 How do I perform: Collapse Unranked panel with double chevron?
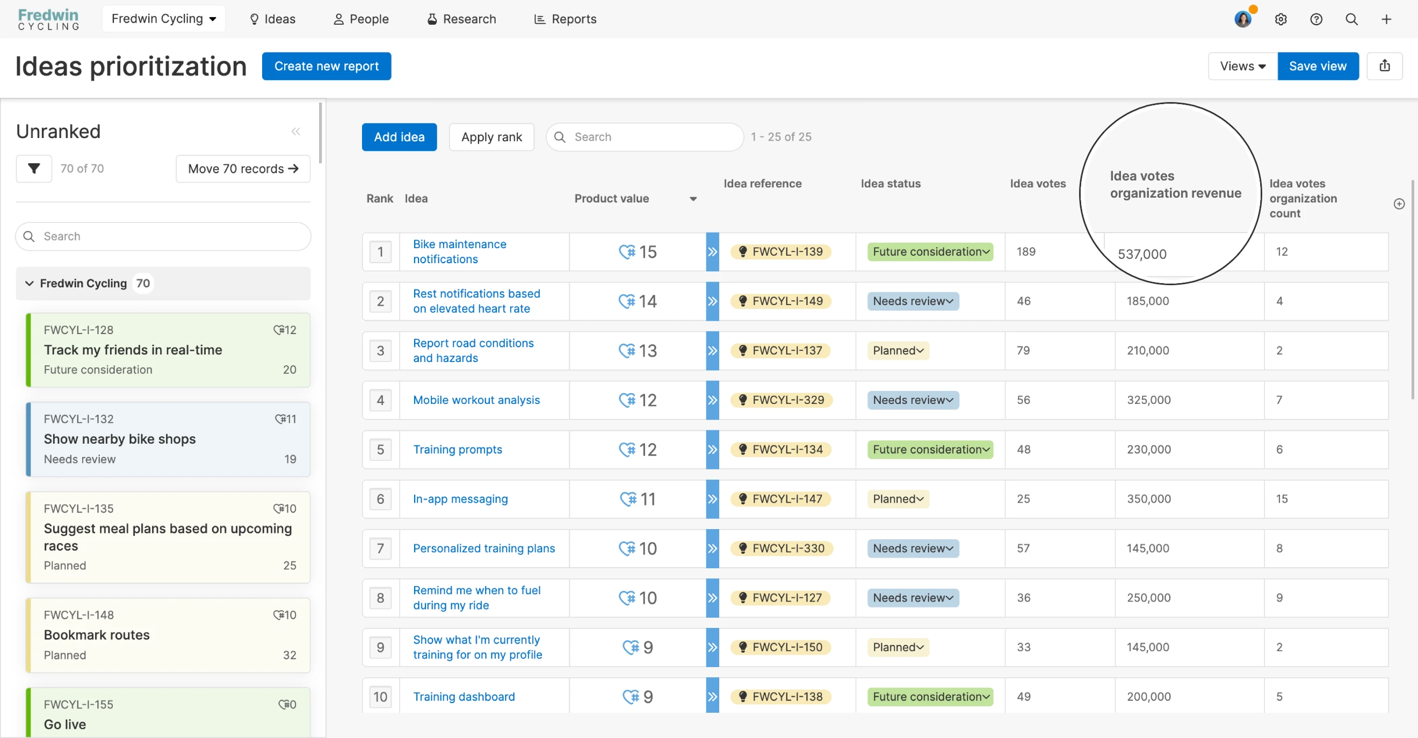pyautogui.click(x=295, y=132)
